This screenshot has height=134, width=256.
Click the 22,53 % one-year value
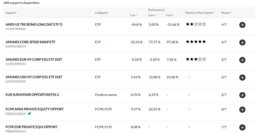click(x=137, y=42)
